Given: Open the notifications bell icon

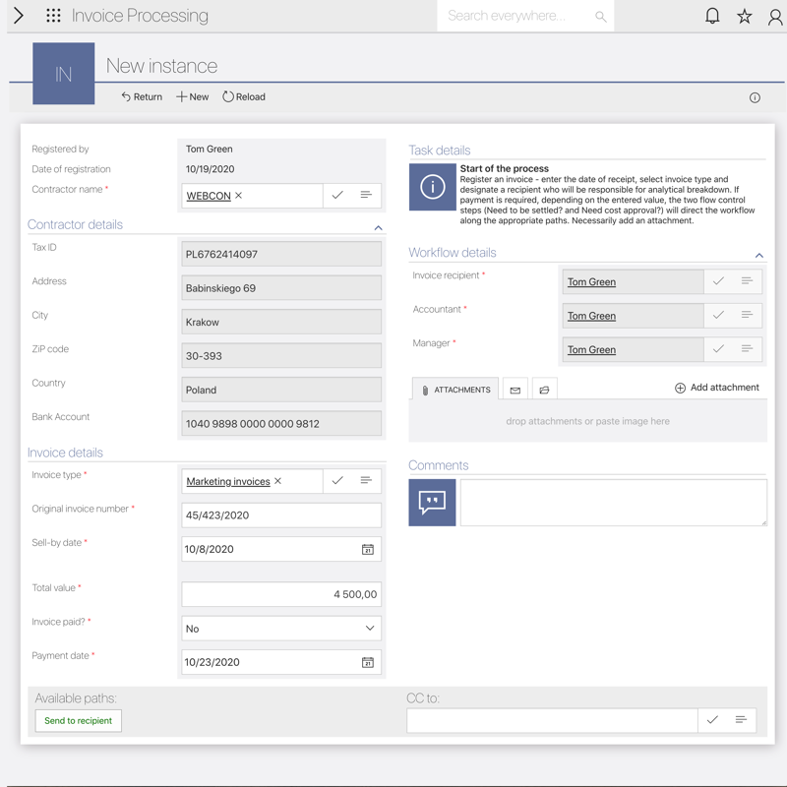Looking at the screenshot, I should [712, 16].
